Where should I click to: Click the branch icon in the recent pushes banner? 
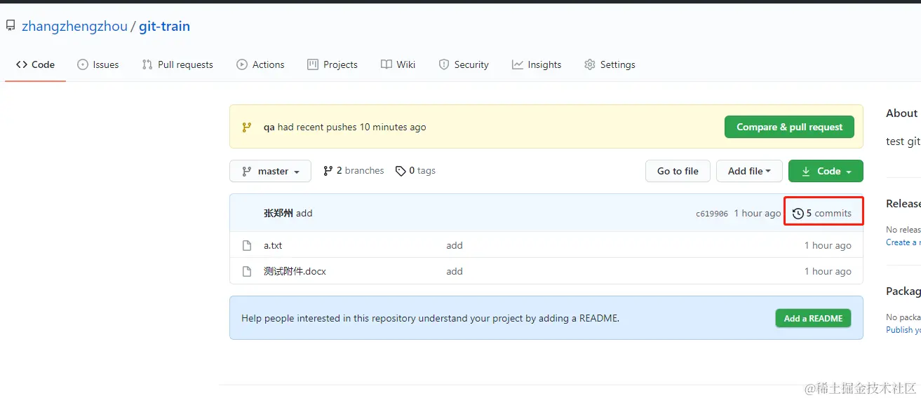coord(247,127)
